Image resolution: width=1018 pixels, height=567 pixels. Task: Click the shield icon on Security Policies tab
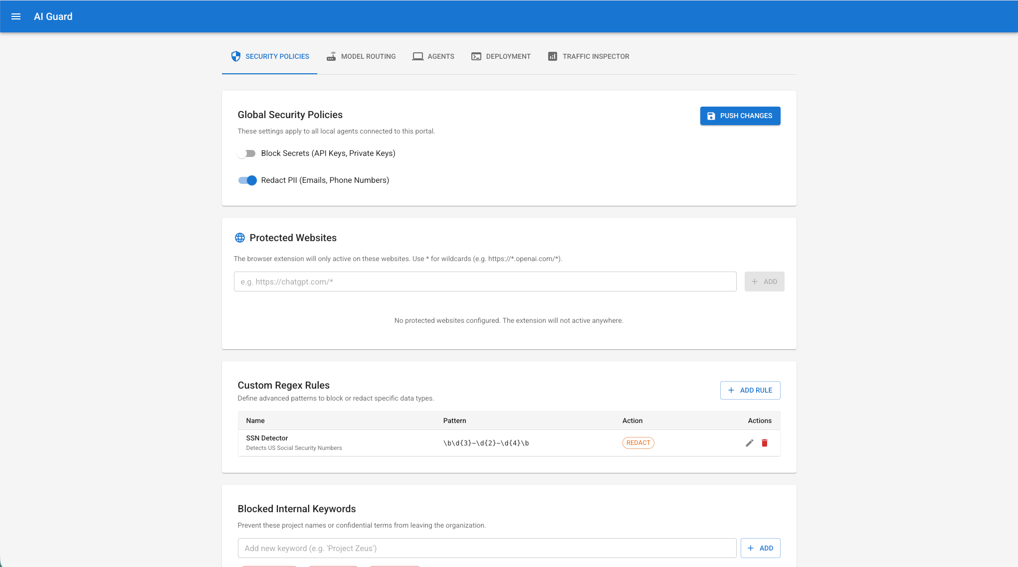pos(236,56)
